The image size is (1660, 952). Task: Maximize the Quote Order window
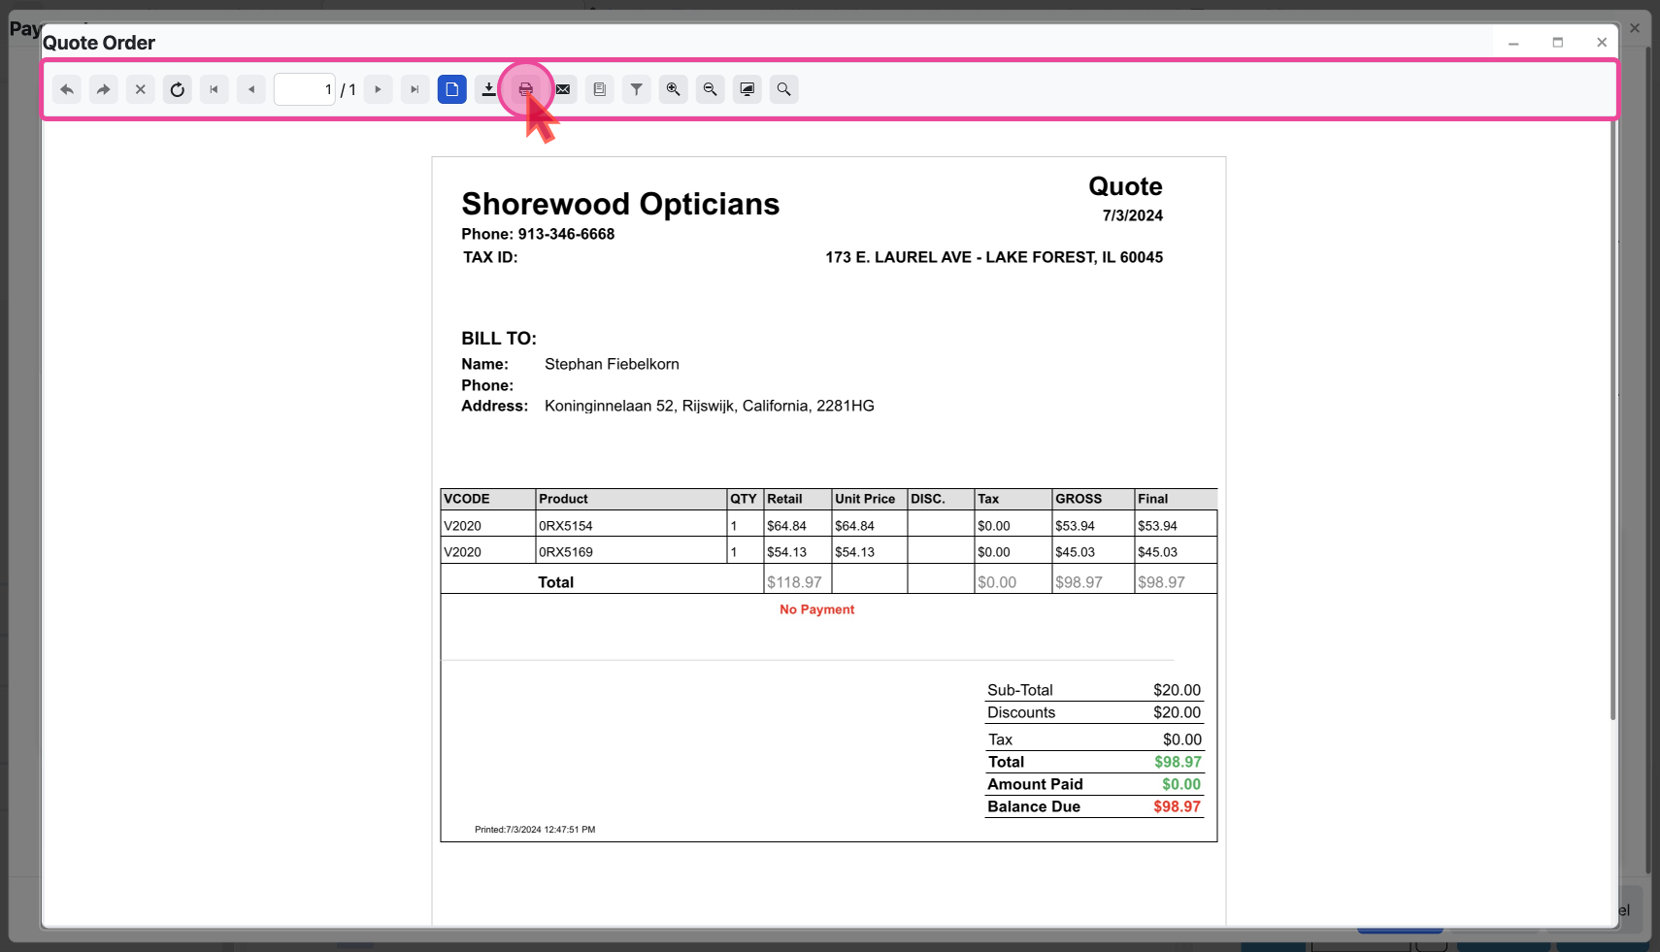(1558, 43)
